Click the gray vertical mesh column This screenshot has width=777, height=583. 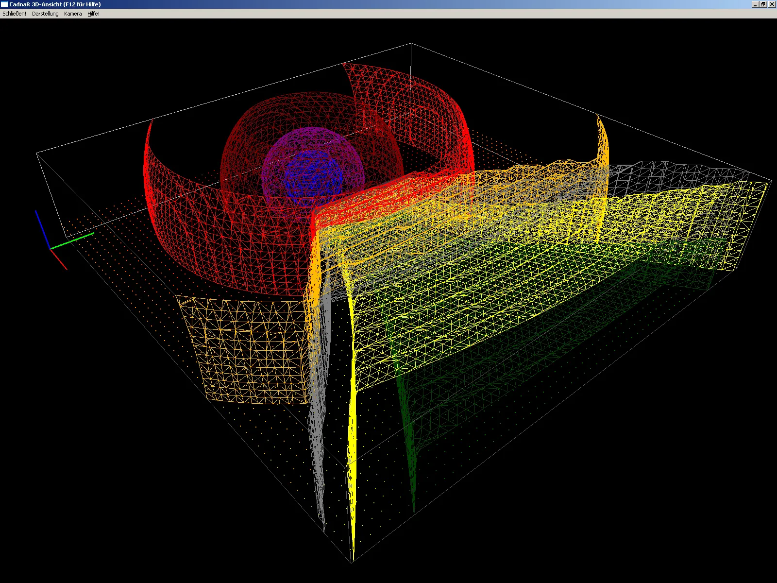[x=318, y=437]
